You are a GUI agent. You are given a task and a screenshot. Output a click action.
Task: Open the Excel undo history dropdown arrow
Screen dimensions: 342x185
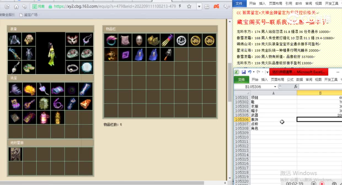[x=254, y=72]
